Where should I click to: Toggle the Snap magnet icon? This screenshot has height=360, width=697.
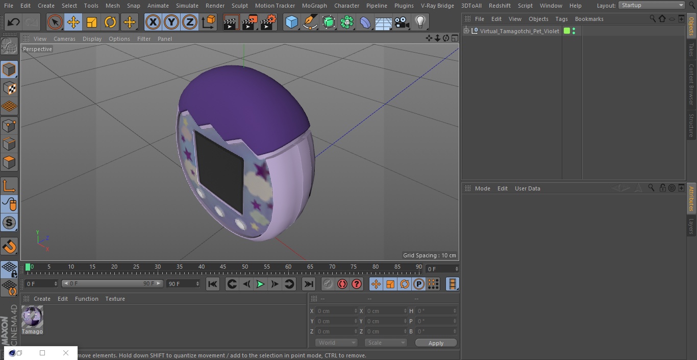(x=9, y=247)
